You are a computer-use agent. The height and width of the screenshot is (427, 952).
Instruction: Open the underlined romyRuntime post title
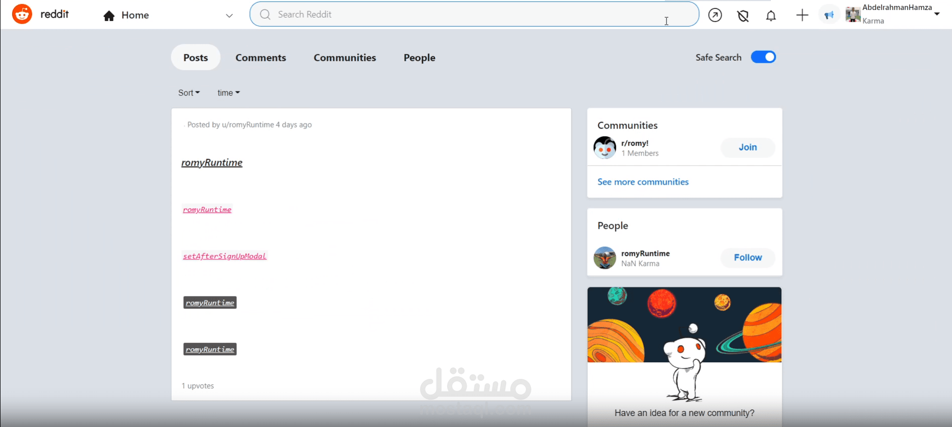(x=212, y=163)
